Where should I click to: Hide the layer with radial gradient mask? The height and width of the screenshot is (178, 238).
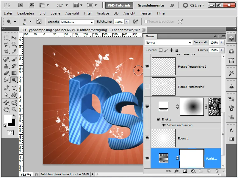pos(147,107)
